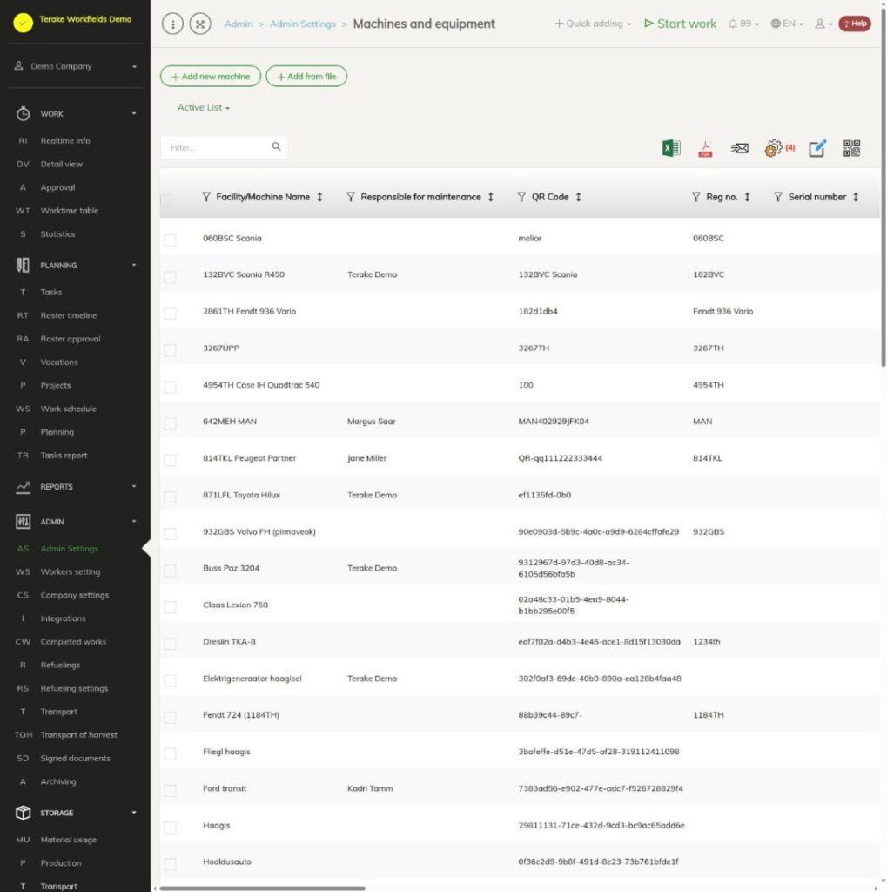Send the list by email icon
887x892 pixels.
pyautogui.click(x=739, y=148)
